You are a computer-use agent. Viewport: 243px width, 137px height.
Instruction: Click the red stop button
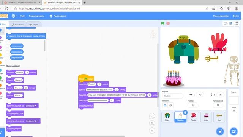[168, 24]
